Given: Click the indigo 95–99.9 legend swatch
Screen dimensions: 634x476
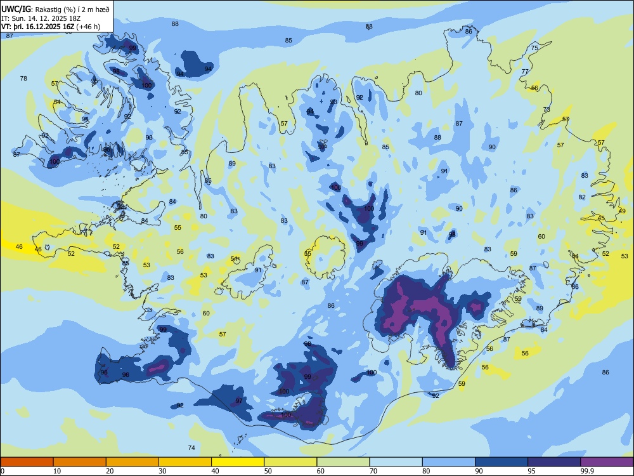Looking at the screenshot, I should (x=554, y=462).
